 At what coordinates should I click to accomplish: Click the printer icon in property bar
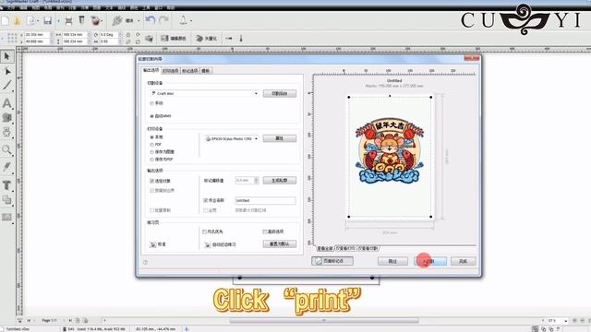click(x=149, y=38)
